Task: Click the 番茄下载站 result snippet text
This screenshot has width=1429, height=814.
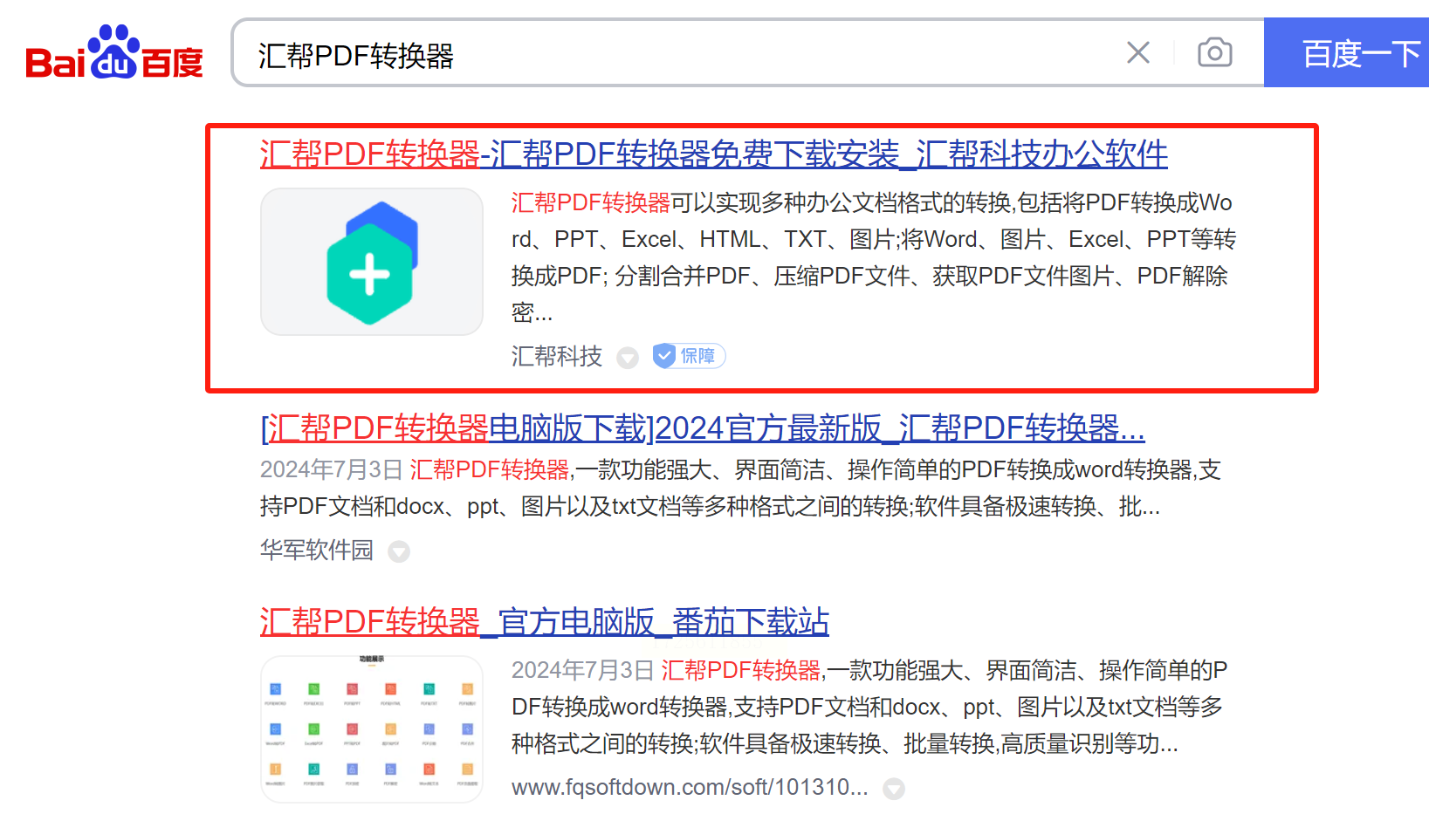Action: pyautogui.click(x=869, y=707)
